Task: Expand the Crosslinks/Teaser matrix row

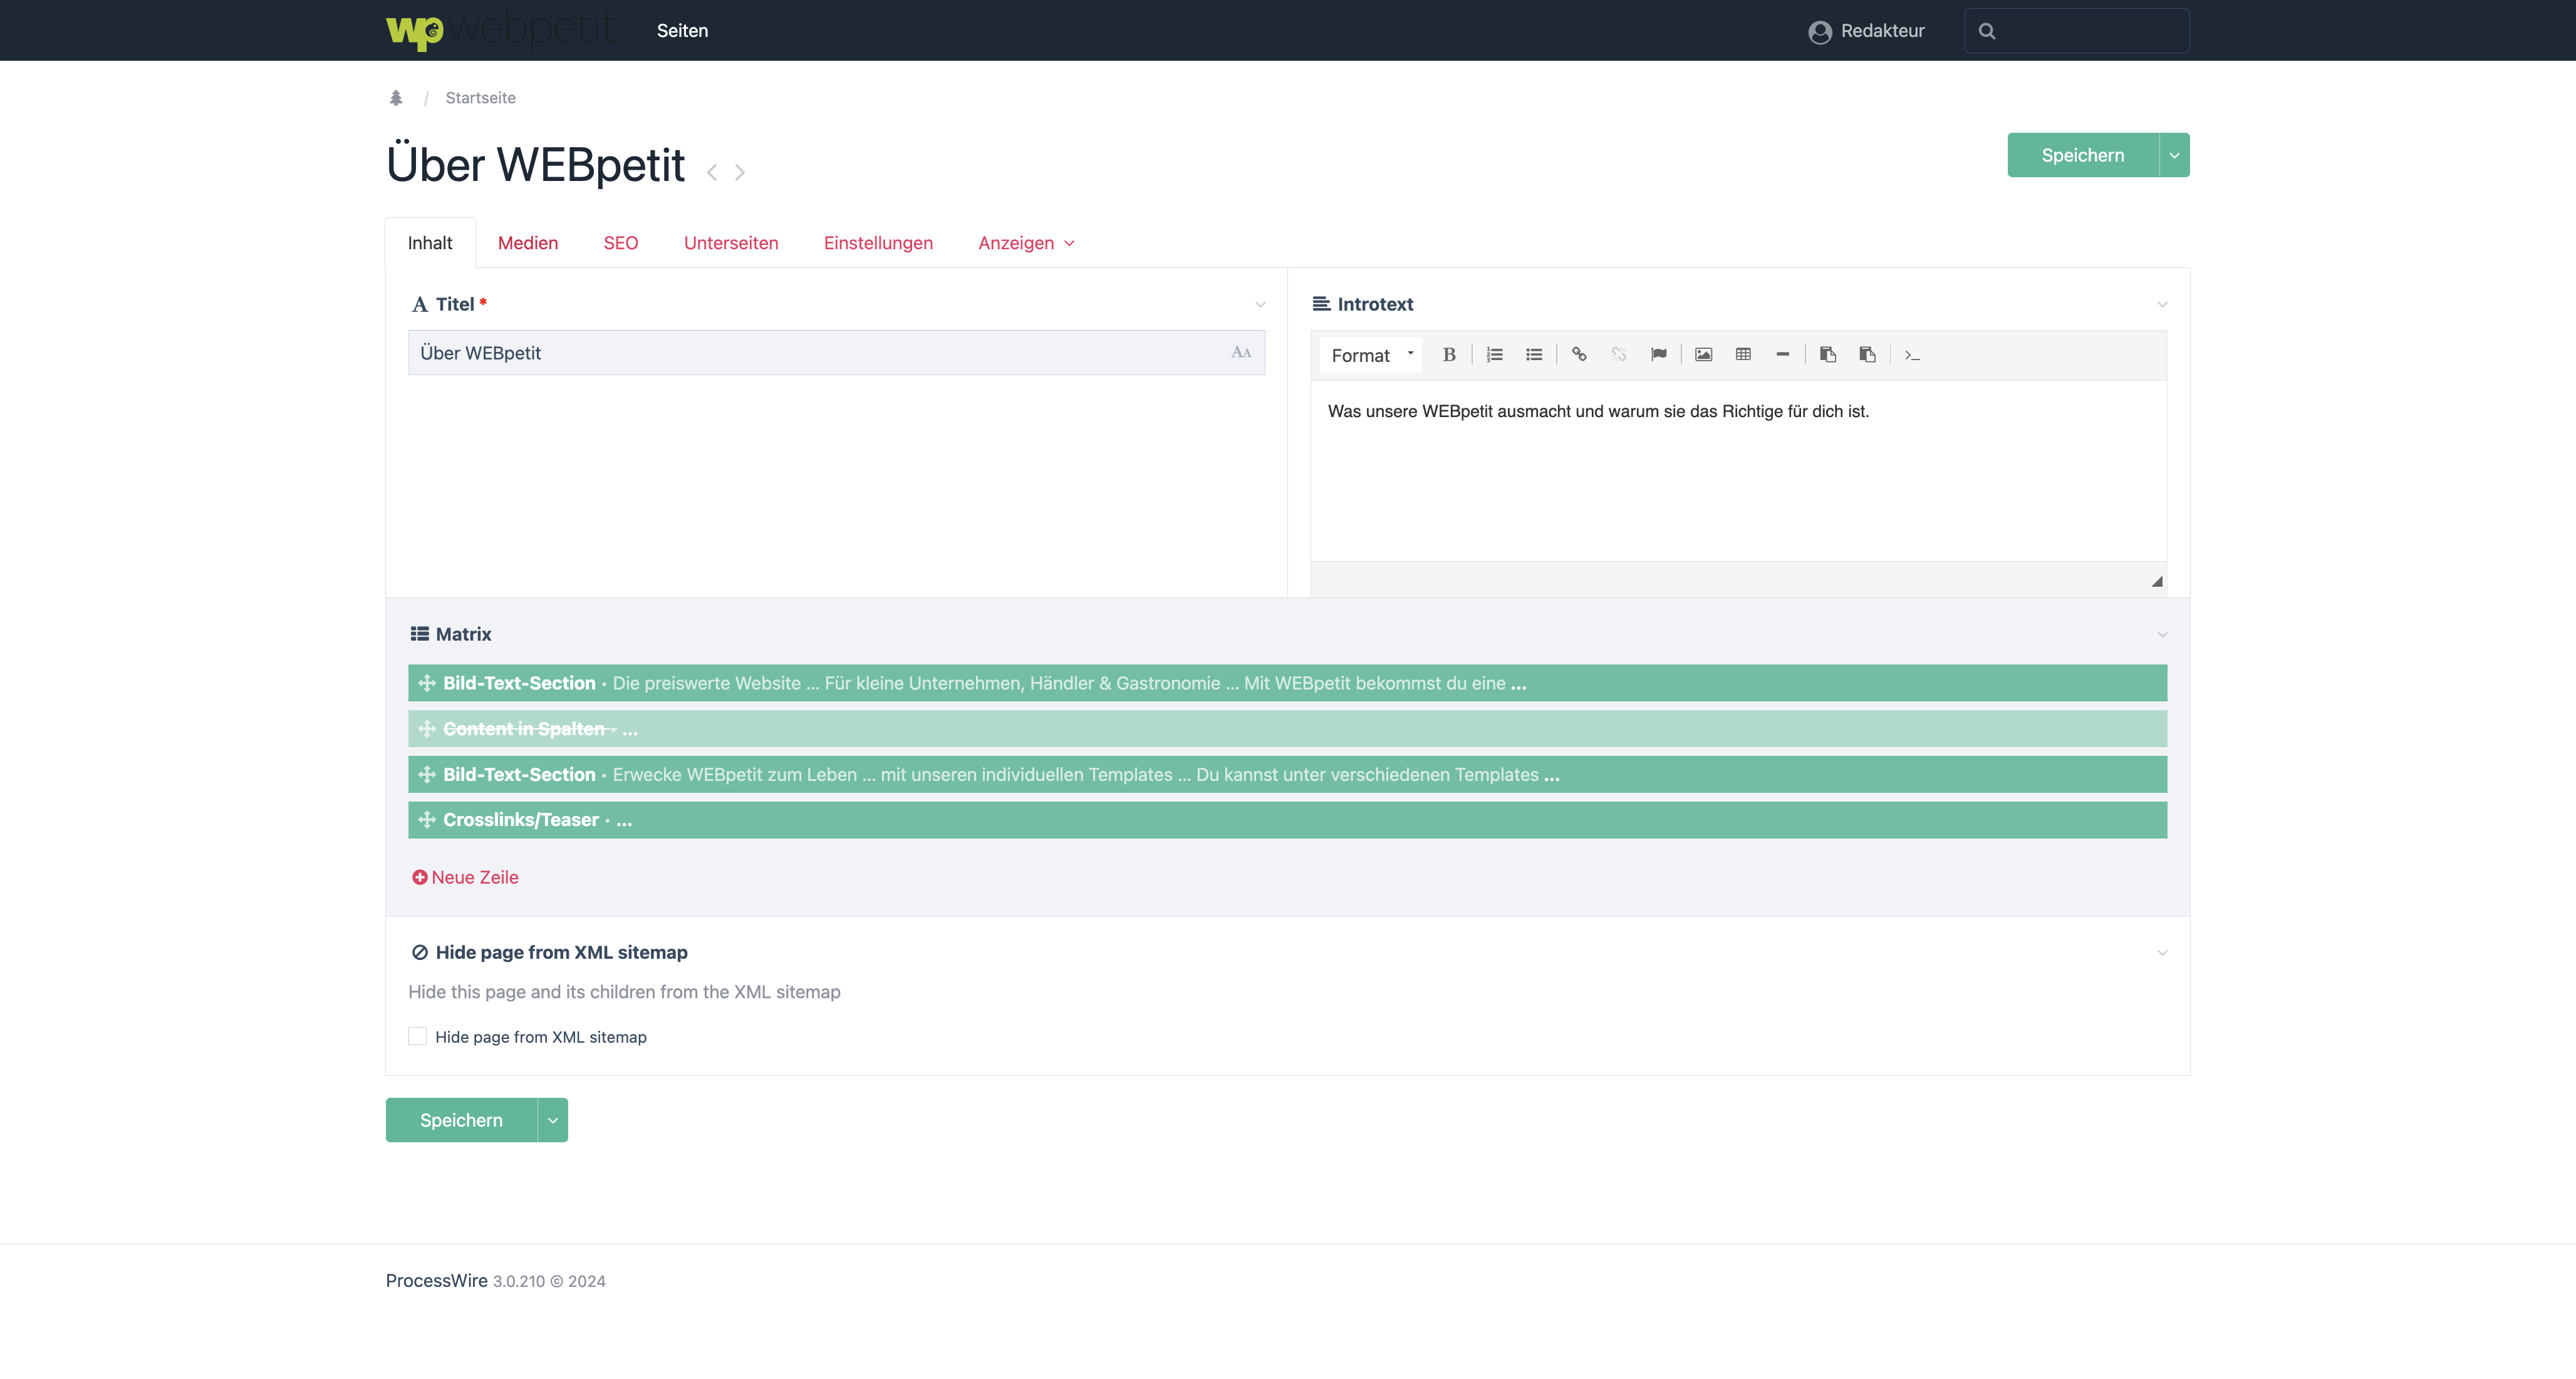Action: pyautogui.click(x=1287, y=820)
